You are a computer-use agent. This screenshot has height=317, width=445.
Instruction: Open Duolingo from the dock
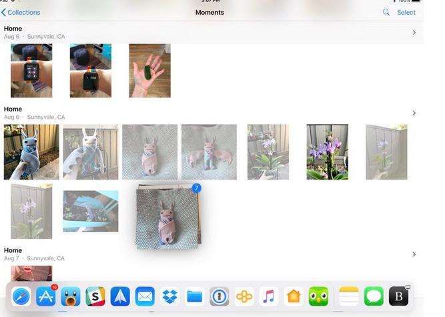[318, 296]
